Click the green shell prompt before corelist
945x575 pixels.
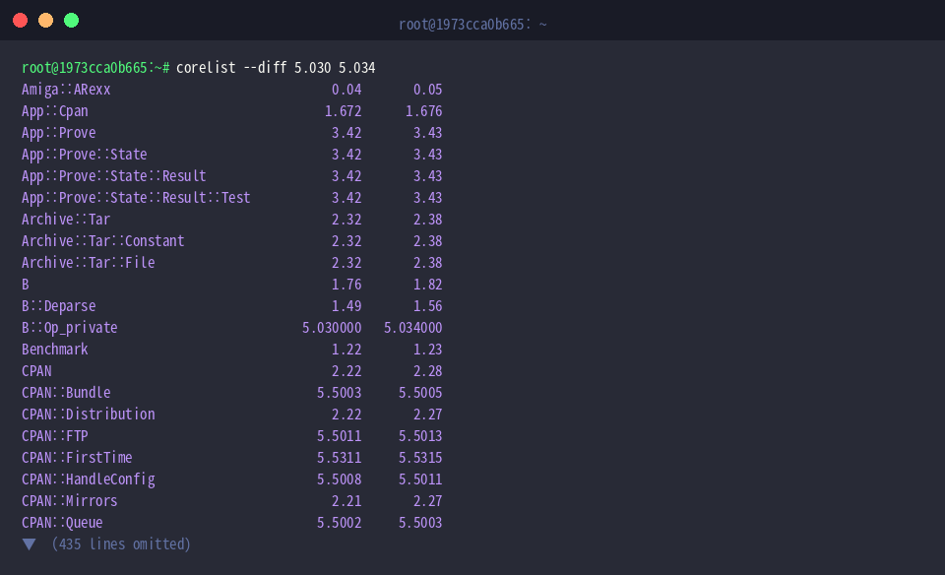coord(95,68)
